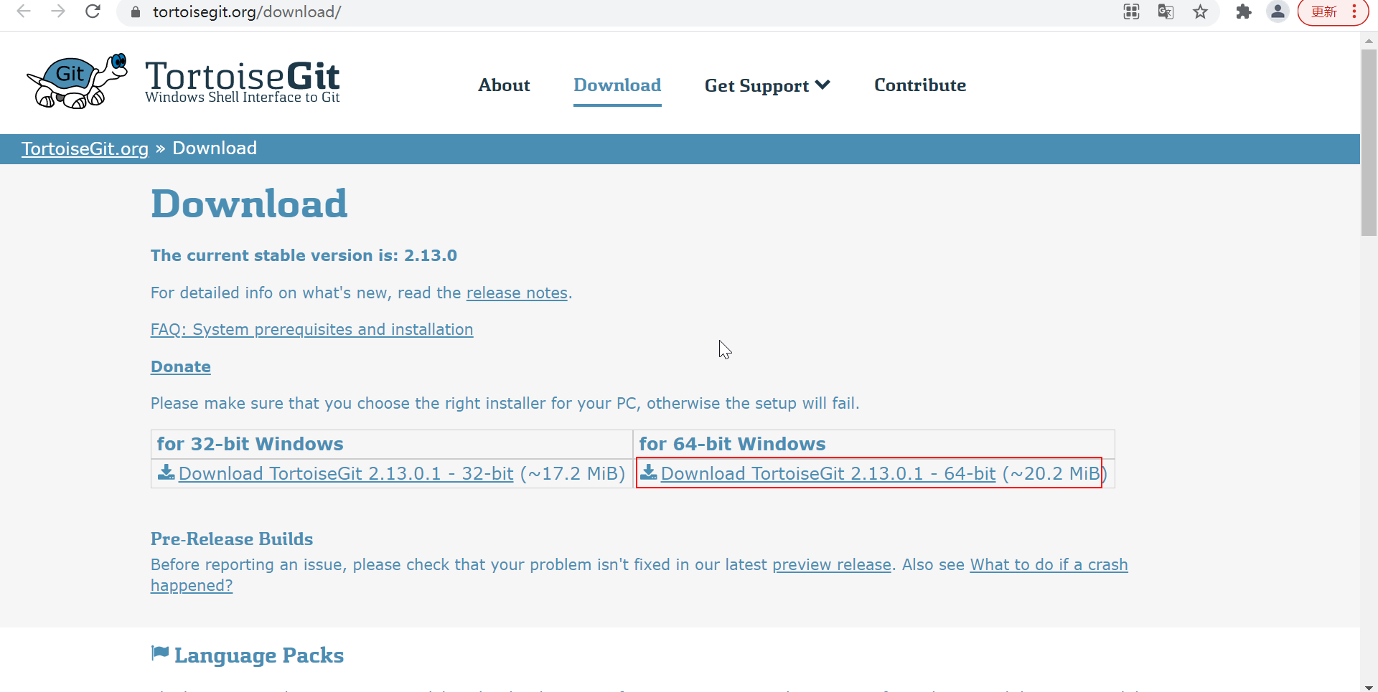
Task: Click the vertical scrollbar thumb
Action: click(1369, 142)
